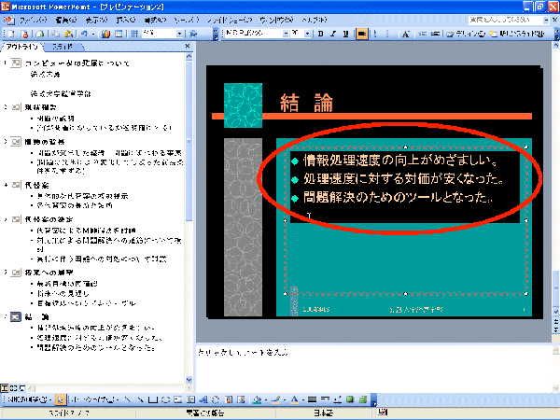Click the Help globe icon
This screenshot has height=420, width=560.
[193, 34]
